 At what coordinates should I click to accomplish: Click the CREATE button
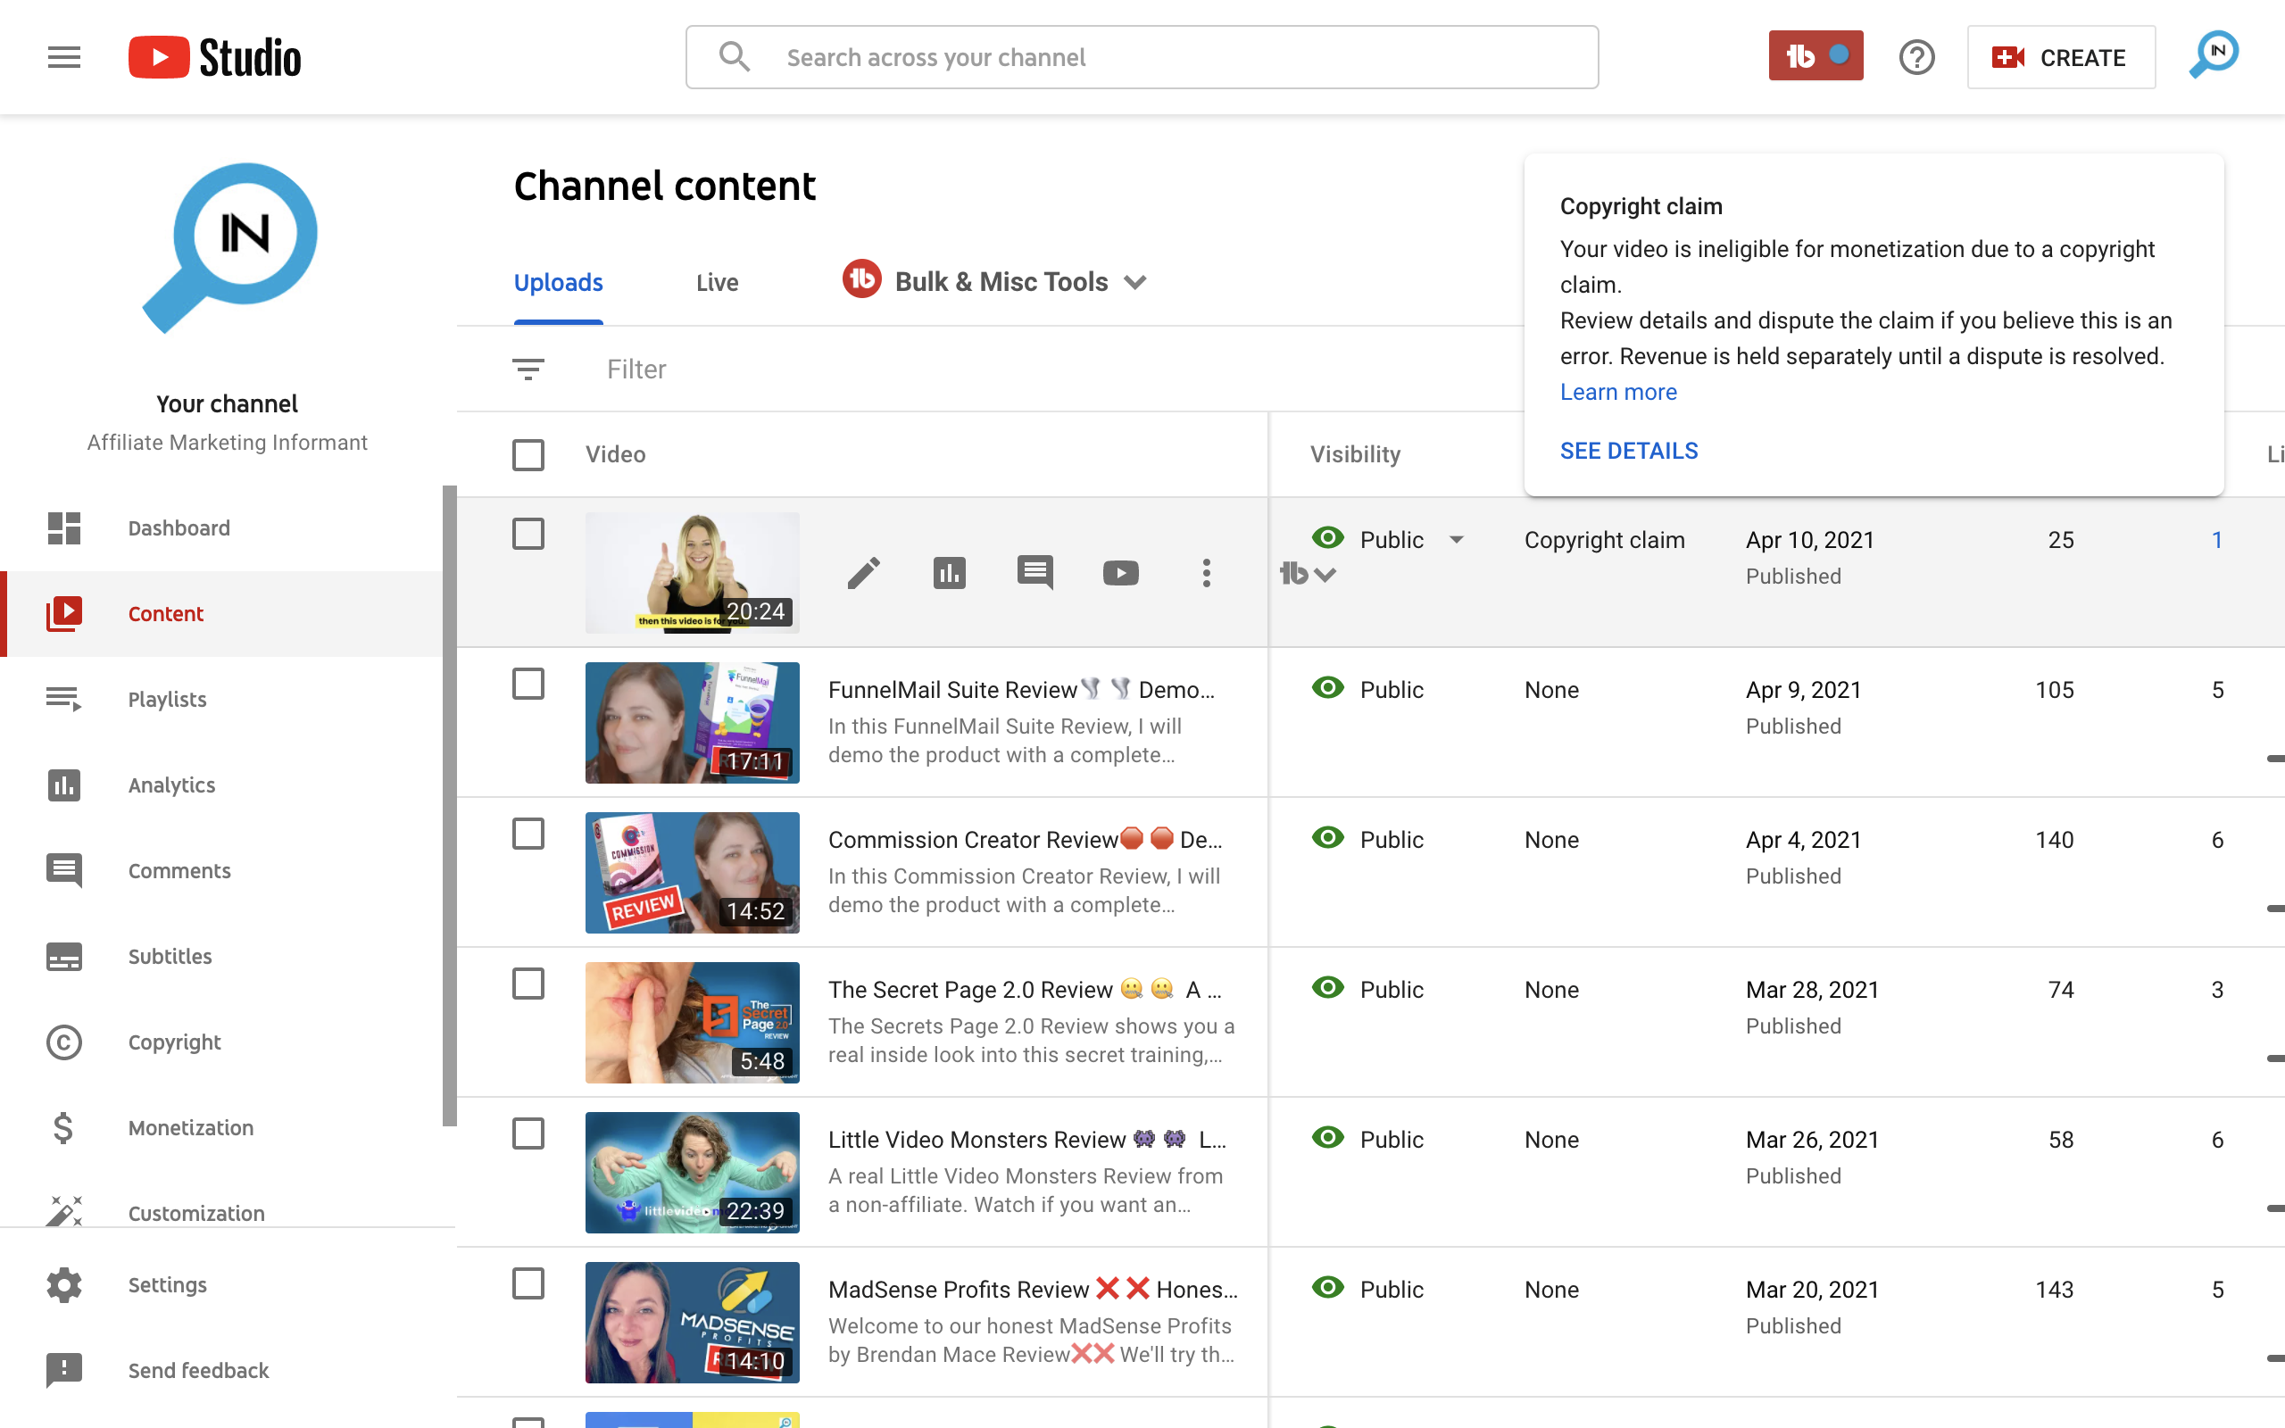(2060, 58)
